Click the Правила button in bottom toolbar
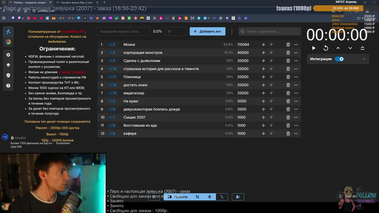 pos(177,197)
